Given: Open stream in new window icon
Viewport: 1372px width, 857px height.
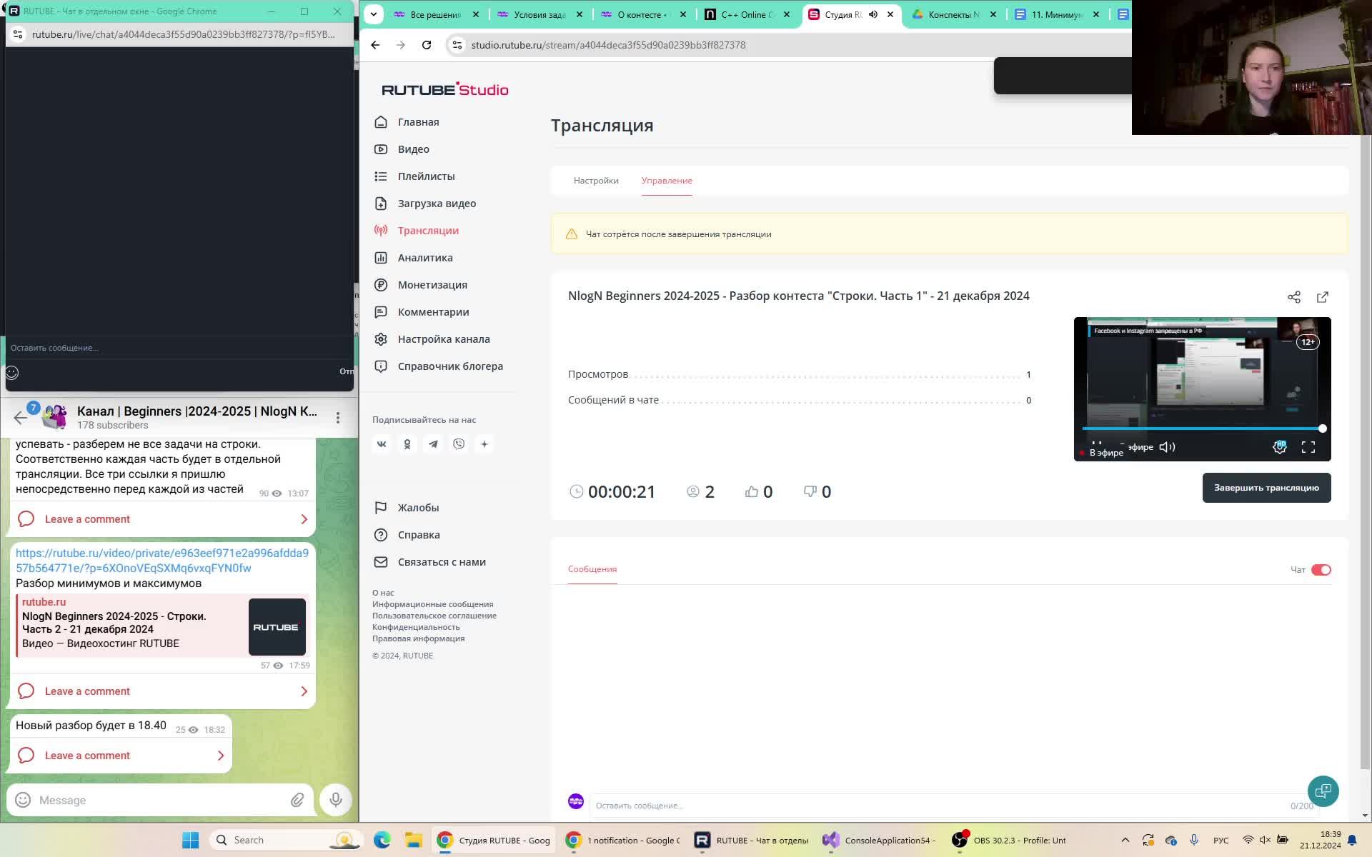Looking at the screenshot, I should point(1322,297).
